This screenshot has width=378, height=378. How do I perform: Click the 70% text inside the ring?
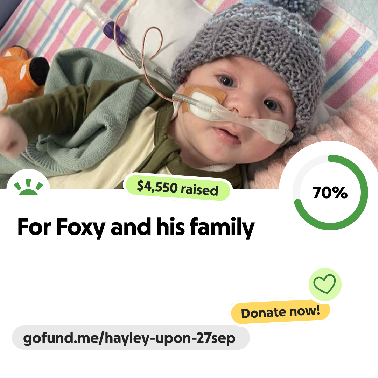point(330,192)
